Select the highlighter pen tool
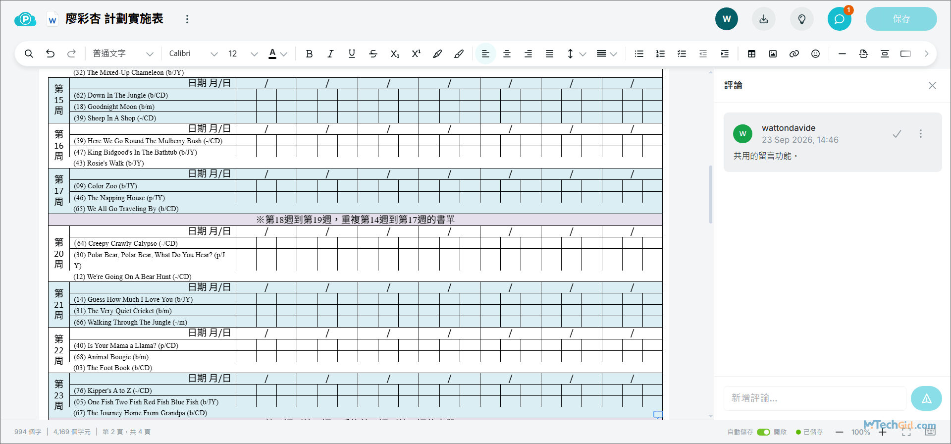This screenshot has width=951, height=444. pyautogui.click(x=437, y=54)
